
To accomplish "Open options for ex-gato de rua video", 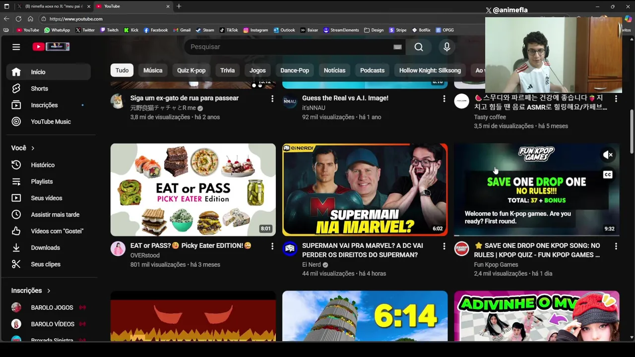I will (272, 99).
